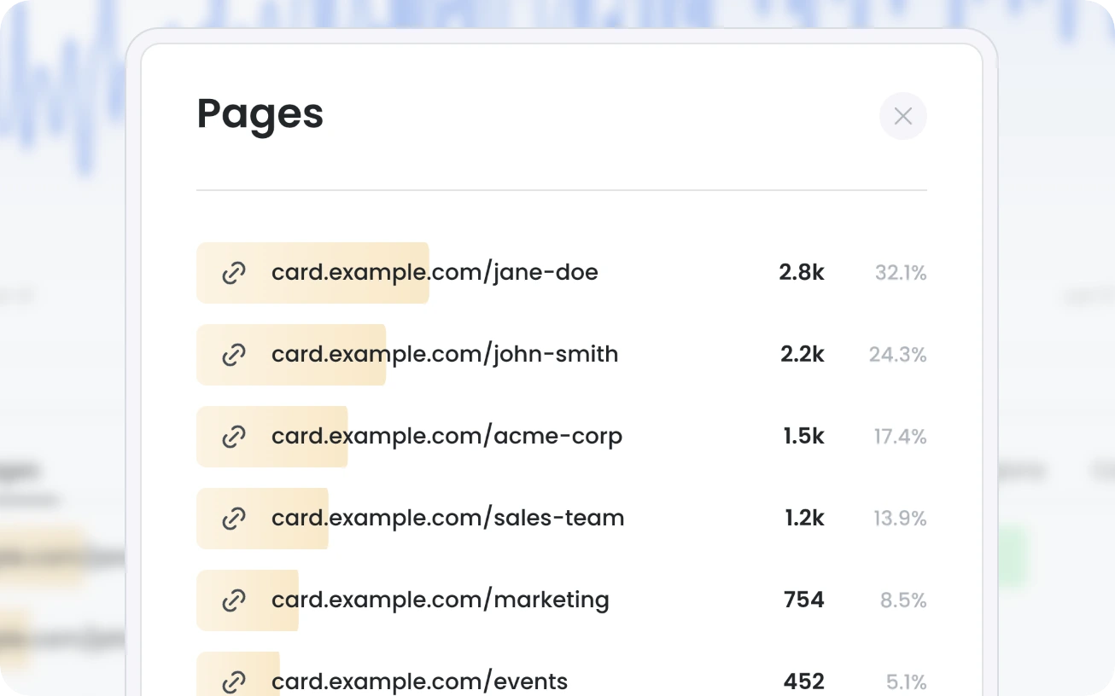1115x696 pixels.
Task: Click the 8.5% share value
Action: point(903,600)
